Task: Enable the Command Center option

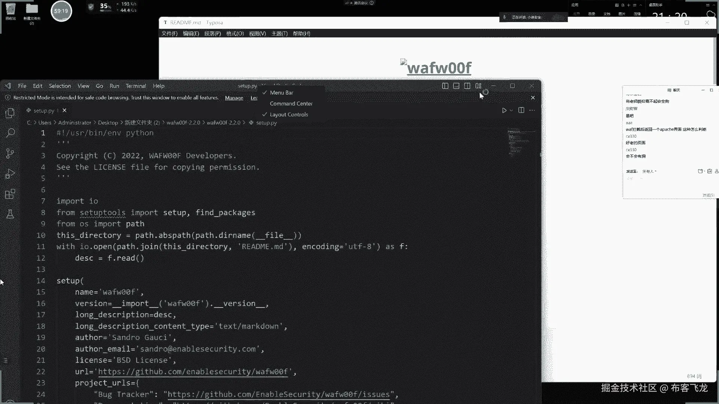Action: pos(291,104)
